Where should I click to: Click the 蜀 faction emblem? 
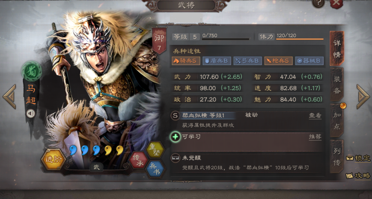[32, 71]
